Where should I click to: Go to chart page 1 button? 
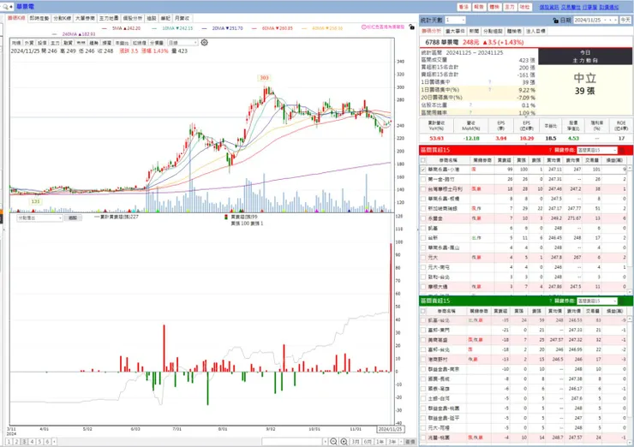click(9, 442)
